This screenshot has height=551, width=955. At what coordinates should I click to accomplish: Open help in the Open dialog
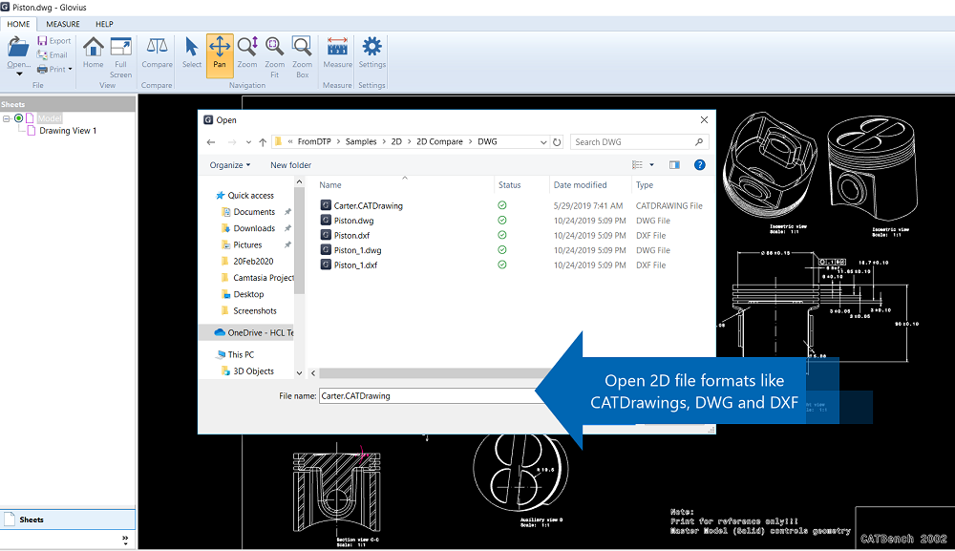point(700,165)
